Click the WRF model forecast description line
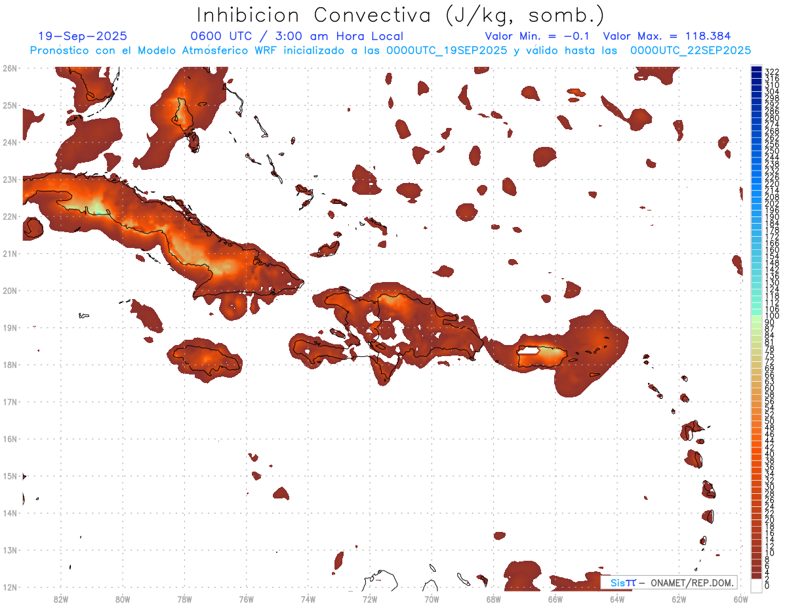 coord(390,50)
